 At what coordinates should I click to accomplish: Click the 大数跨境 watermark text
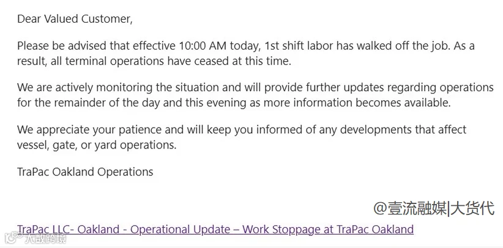[45, 238]
